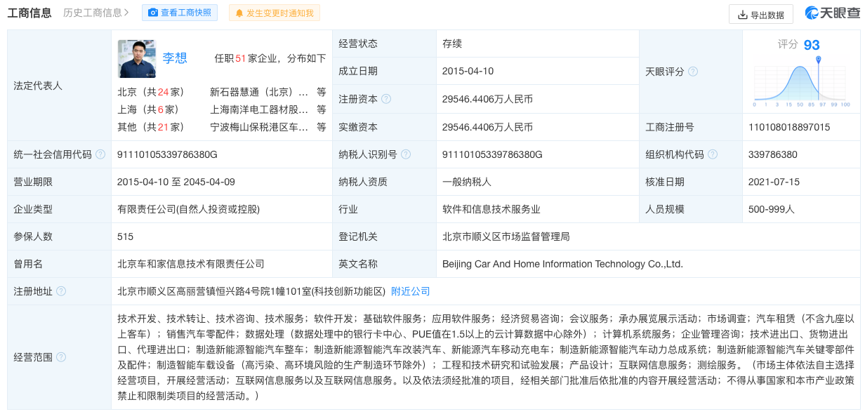
Task: Open help icon next to 天眼评分
Action: coord(693,72)
